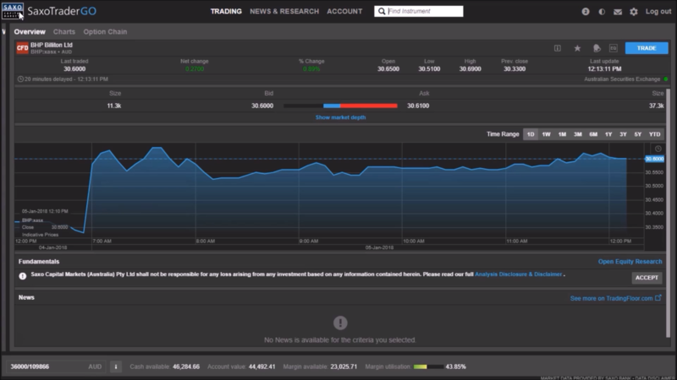Click the Log out link
Viewport: 677px width, 380px height.
(x=658, y=11)
